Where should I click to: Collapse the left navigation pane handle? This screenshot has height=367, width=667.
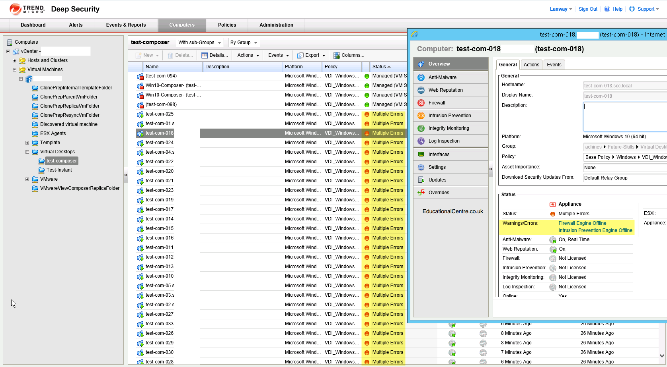point(126,175)
